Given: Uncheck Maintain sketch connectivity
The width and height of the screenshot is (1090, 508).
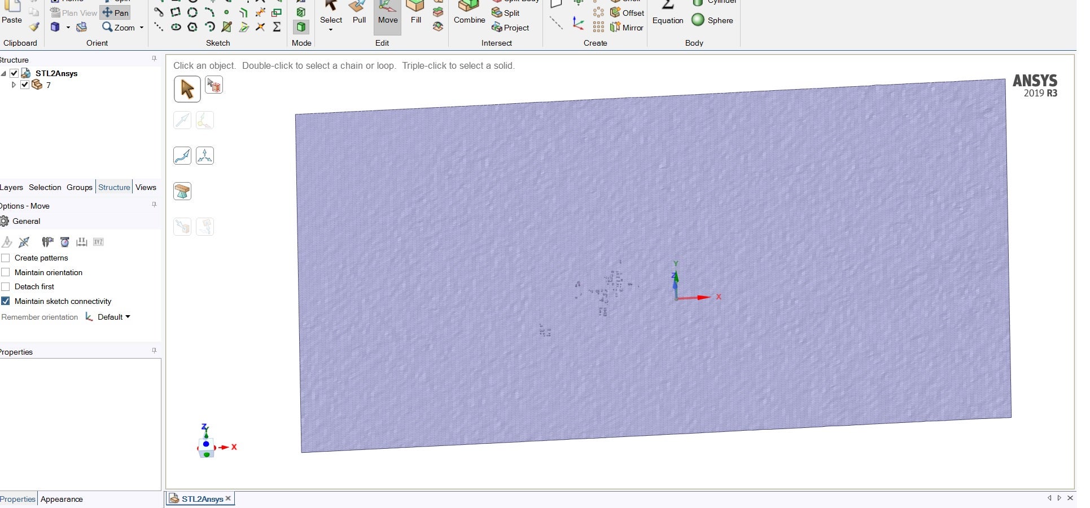Looking at the screenshot, I should [6, 301].
